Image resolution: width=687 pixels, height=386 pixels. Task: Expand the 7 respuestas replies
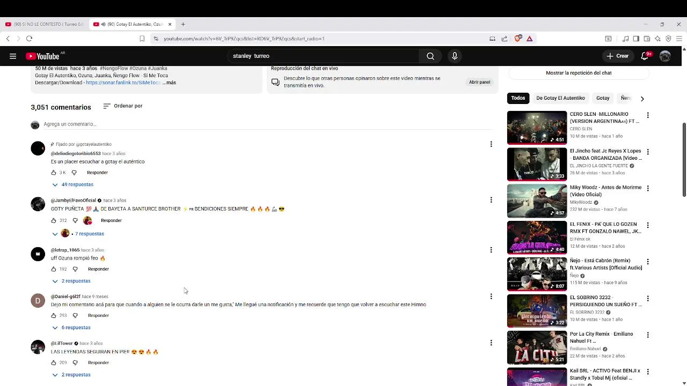78,234
